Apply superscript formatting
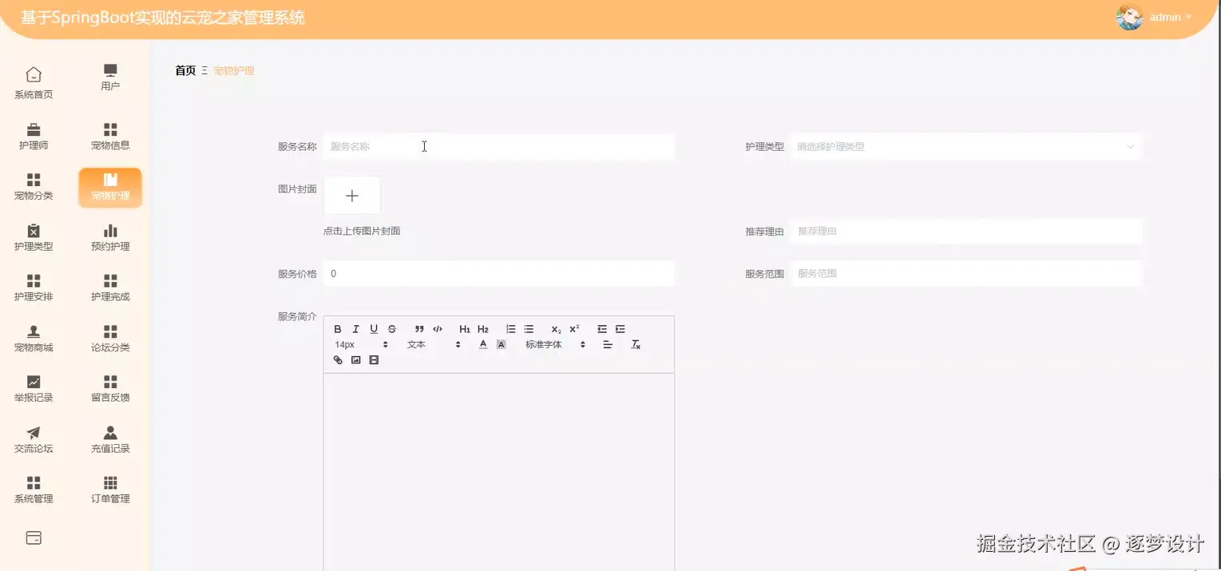The image size is (1221, 571). tap(574, 329)
